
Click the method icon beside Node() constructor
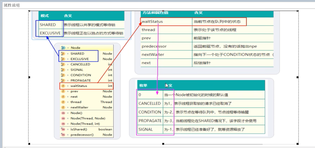63,113
